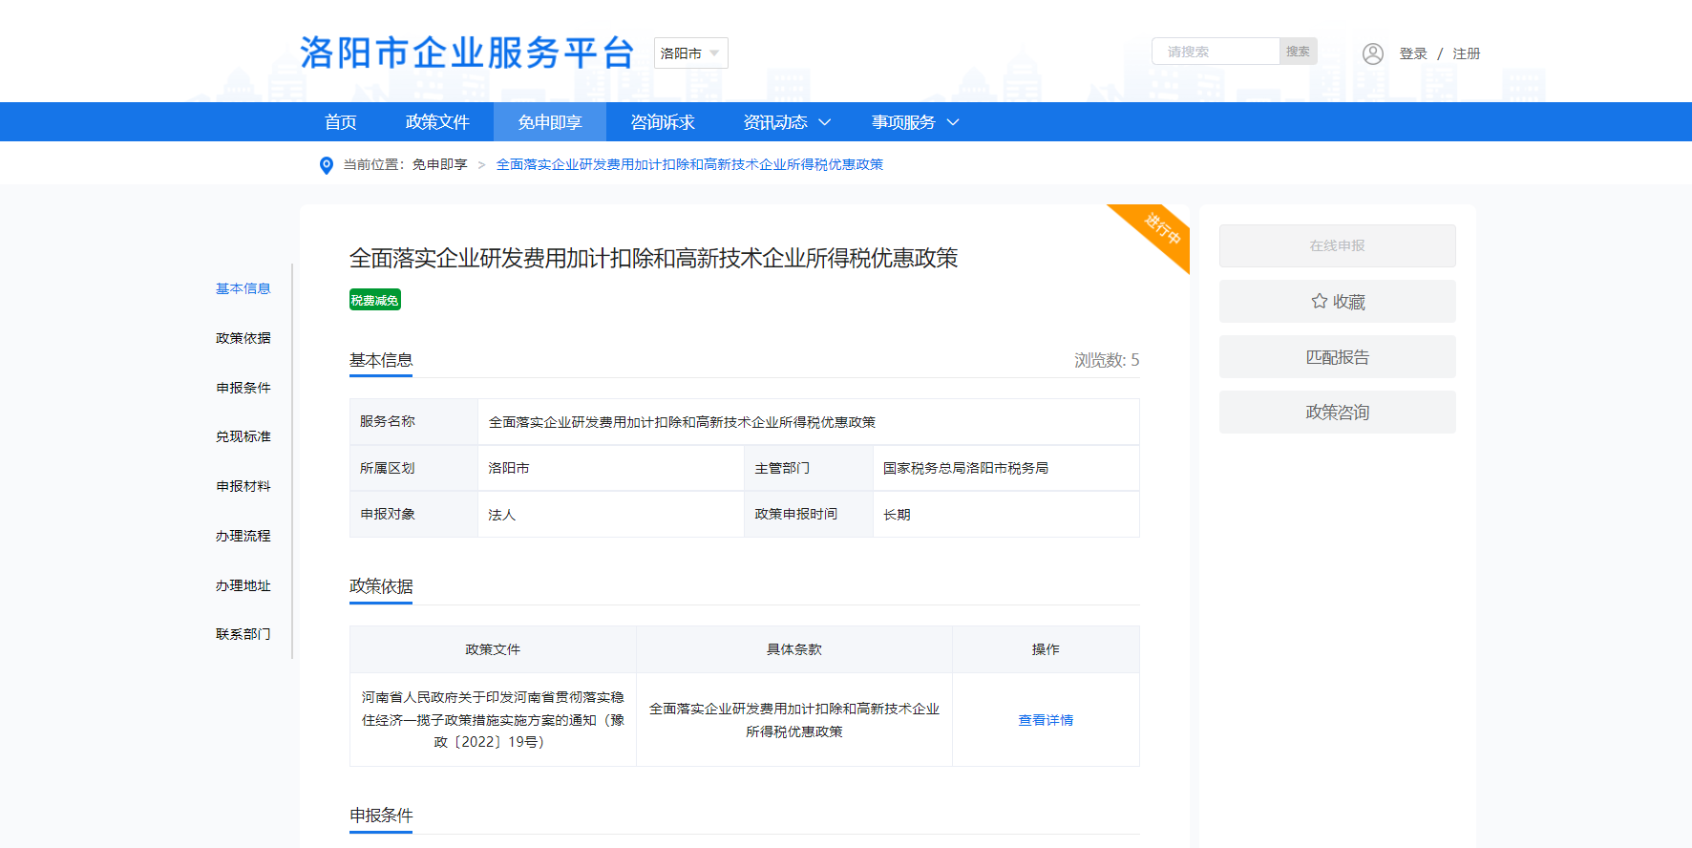The height and width of the screenshot is (848, 1692).
Task: Jump to 基本信息 in side anchor
Action: click(x=243, y=288)
